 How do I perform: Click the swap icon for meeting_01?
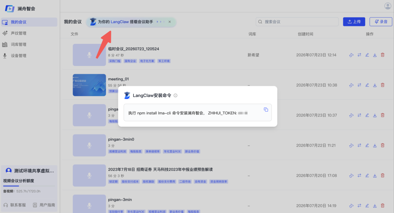click(x=359, y=85)
